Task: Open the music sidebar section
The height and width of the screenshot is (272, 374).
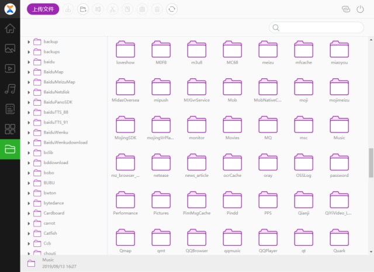Action: pos(10,89)
